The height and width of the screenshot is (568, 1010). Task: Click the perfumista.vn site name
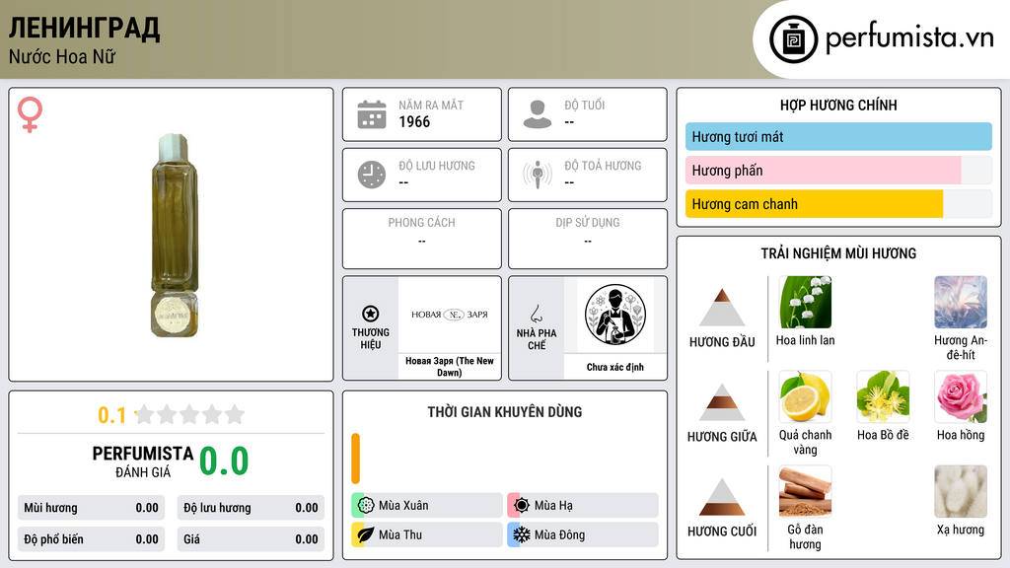(909, 38)
